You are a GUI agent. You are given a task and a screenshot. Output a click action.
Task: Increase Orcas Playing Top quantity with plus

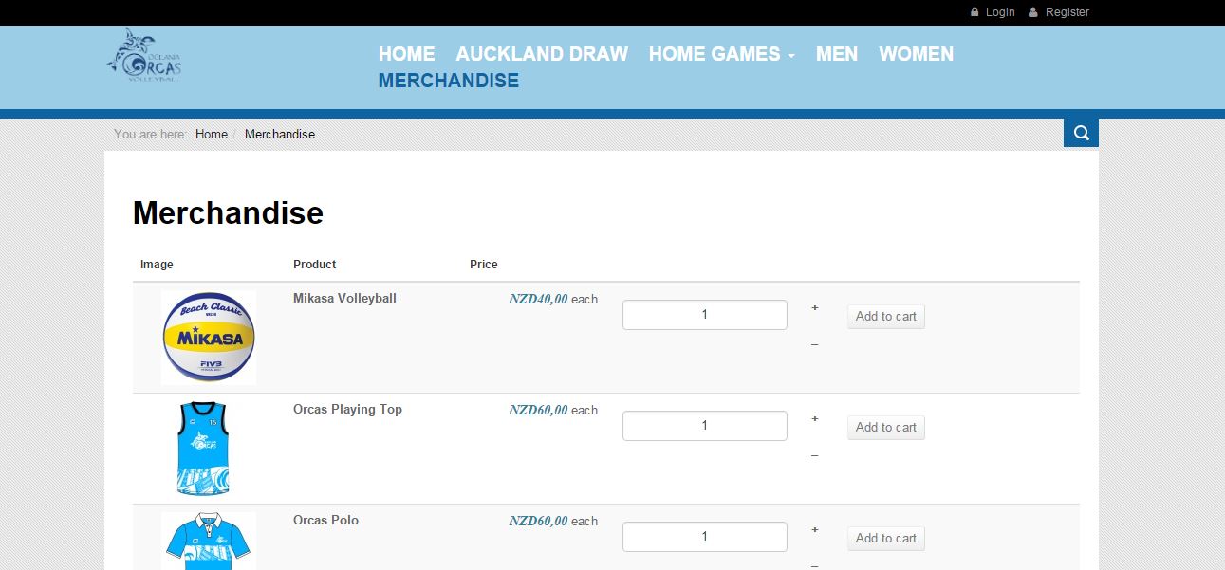[815, 418]
